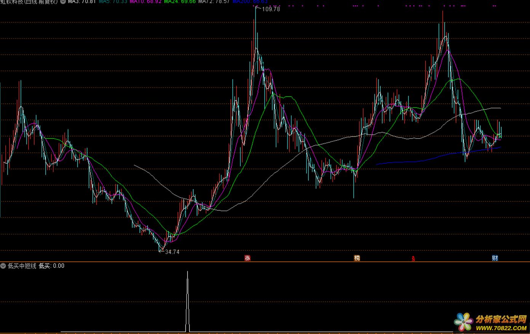
Task: Click the MA5: 70.33 value
Action: coord(113,2)
